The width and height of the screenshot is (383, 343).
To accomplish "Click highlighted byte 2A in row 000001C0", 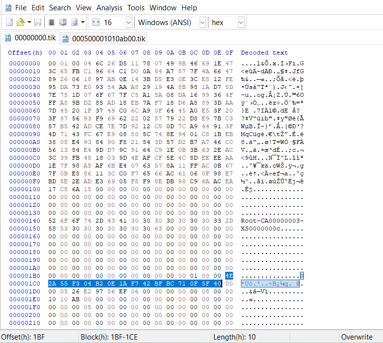I will click(x=52, y=284).
